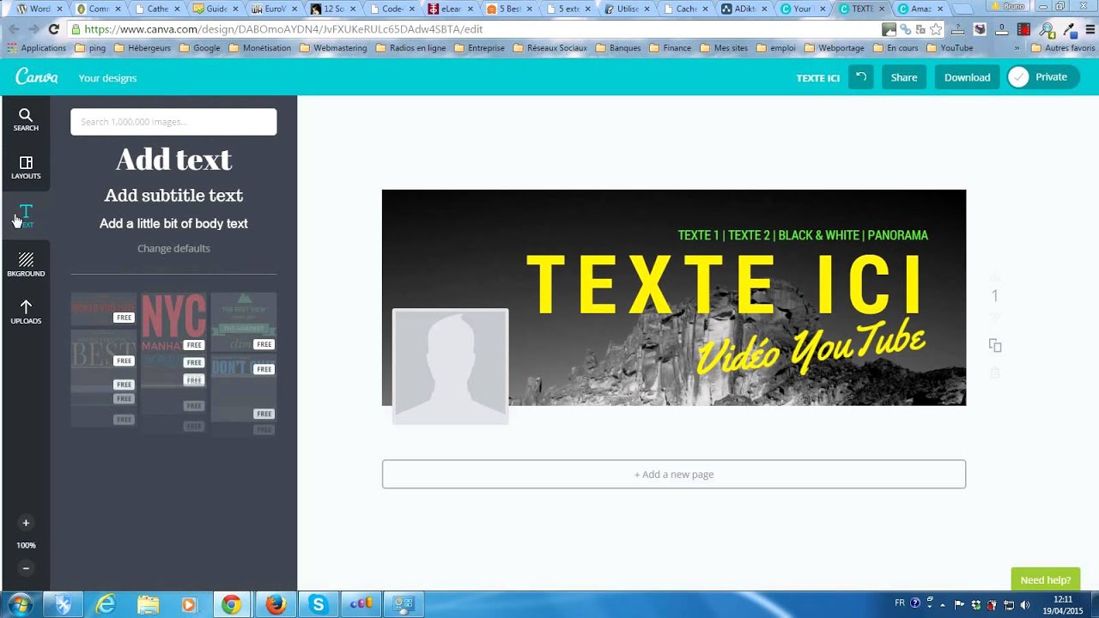Select the NYC text layout thumbnail

(173, 322)
